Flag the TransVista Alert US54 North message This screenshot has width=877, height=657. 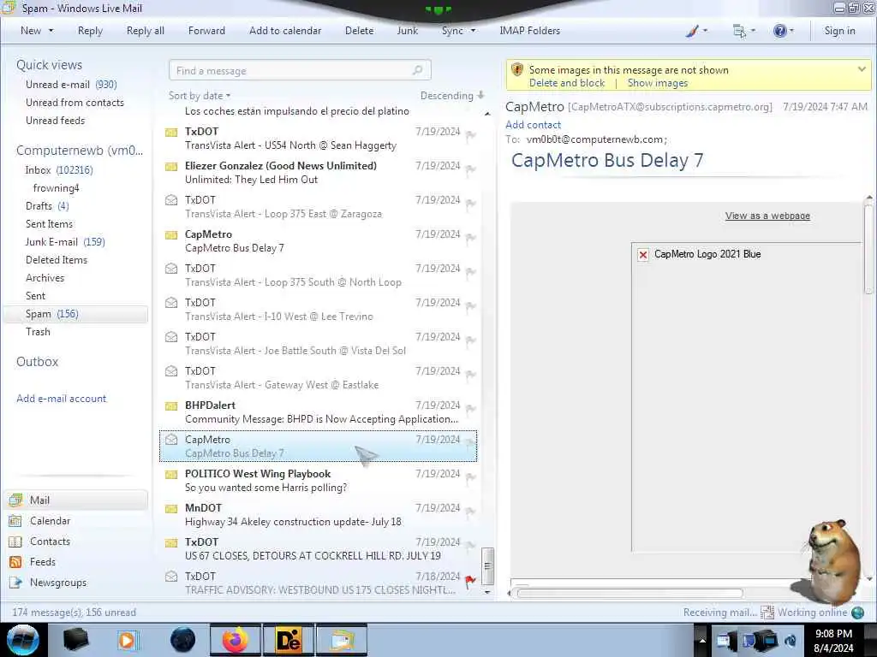click(x=470, y=134)
